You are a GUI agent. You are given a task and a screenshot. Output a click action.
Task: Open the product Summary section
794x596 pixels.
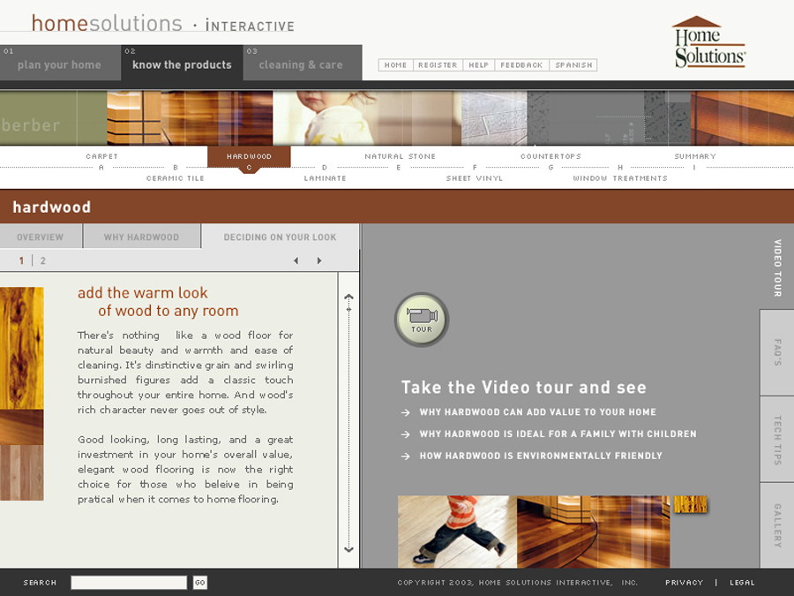click(x=695, y=156)
